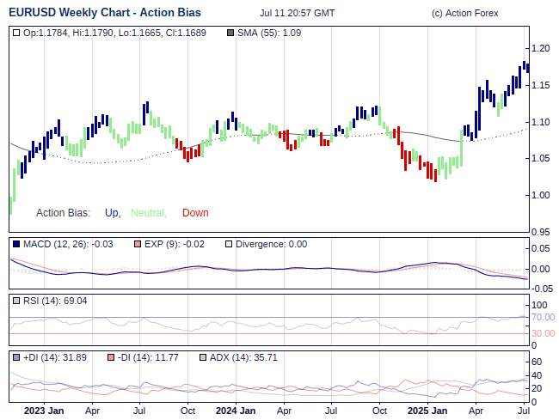Click the +DI (14) legend square
559x420 pixels.
coord(16,357)
